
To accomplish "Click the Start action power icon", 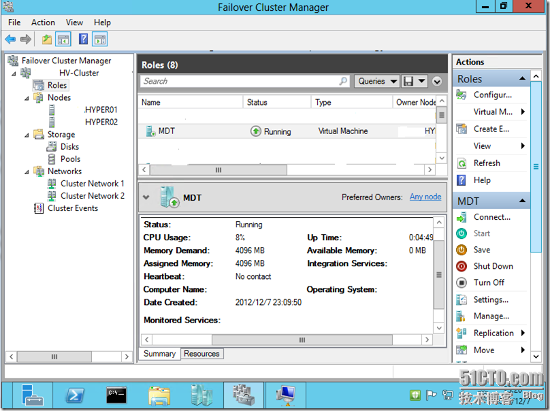I will tap(462, 233).
